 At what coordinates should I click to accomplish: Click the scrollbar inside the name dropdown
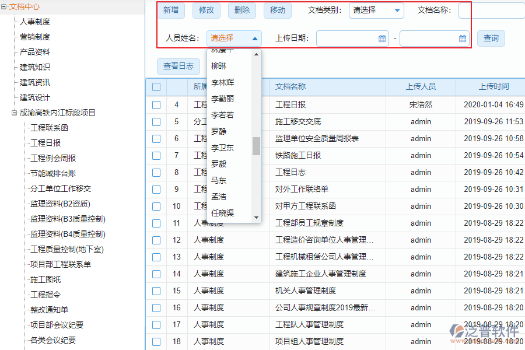tap(256, 146)
